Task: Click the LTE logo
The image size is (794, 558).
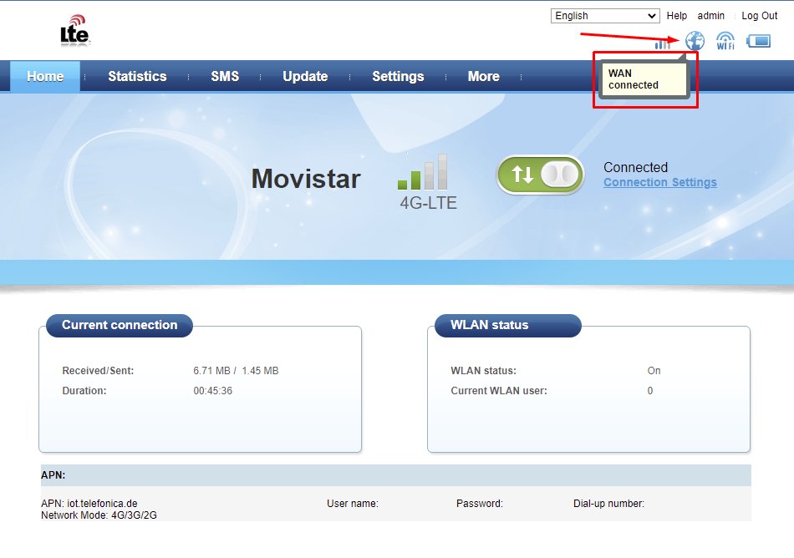Action: point(75,31)
